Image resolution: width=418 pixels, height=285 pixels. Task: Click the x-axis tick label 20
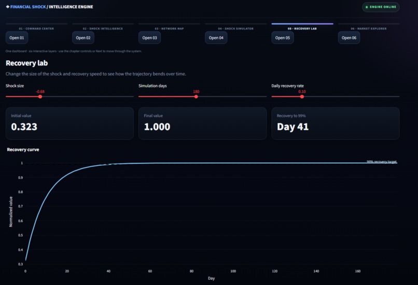(x=67, y=271)
